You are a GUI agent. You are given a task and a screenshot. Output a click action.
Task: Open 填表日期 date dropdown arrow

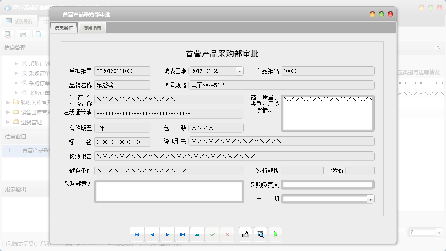pyautogui.click(x=240, y=71)
